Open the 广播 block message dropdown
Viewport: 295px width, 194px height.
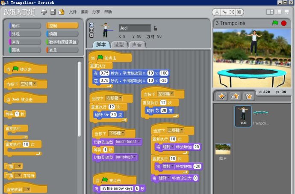(18, 166)
